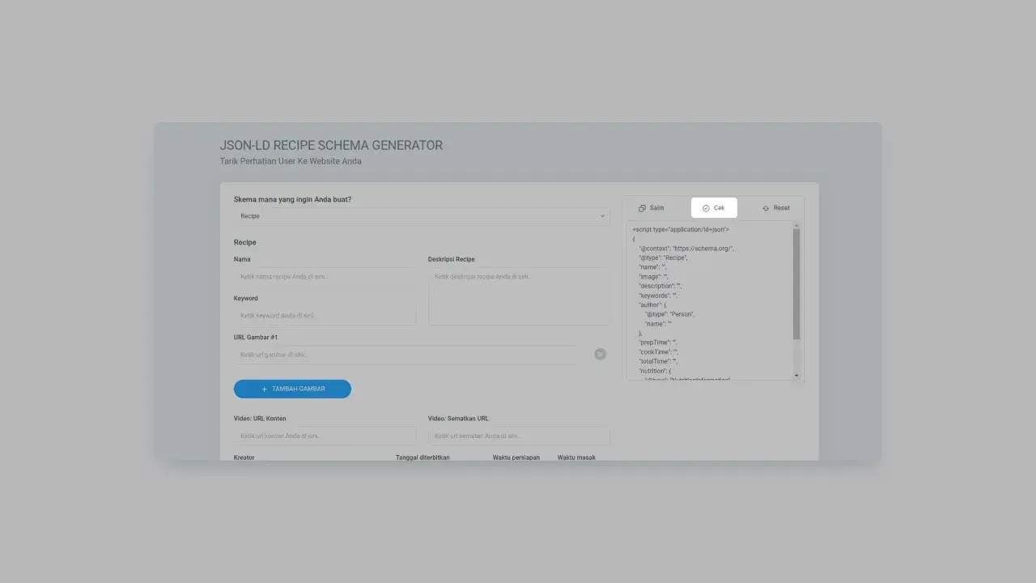Click the Reset button label
This screenshot has width=1036, height=583.
781,208
